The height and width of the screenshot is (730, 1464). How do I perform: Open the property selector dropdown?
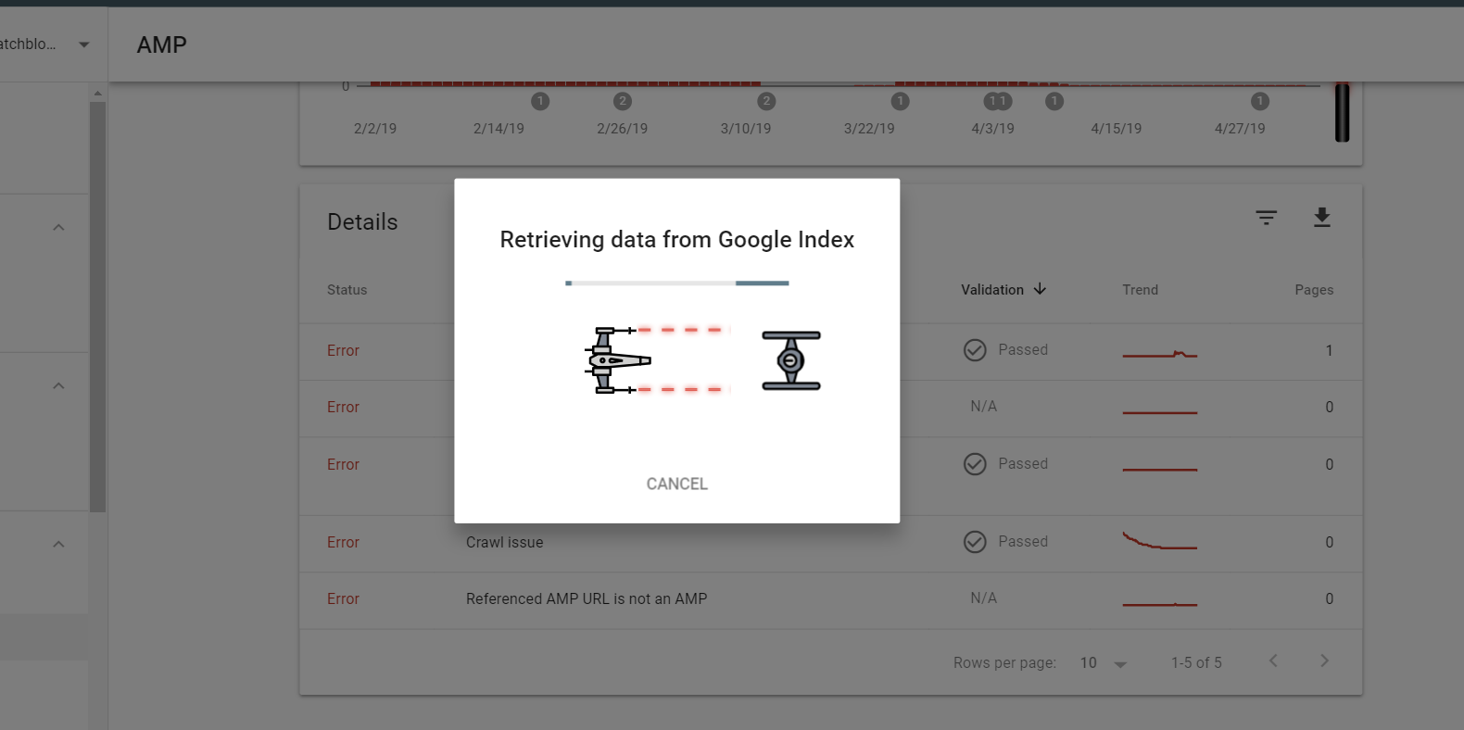(x=84, y=44)
